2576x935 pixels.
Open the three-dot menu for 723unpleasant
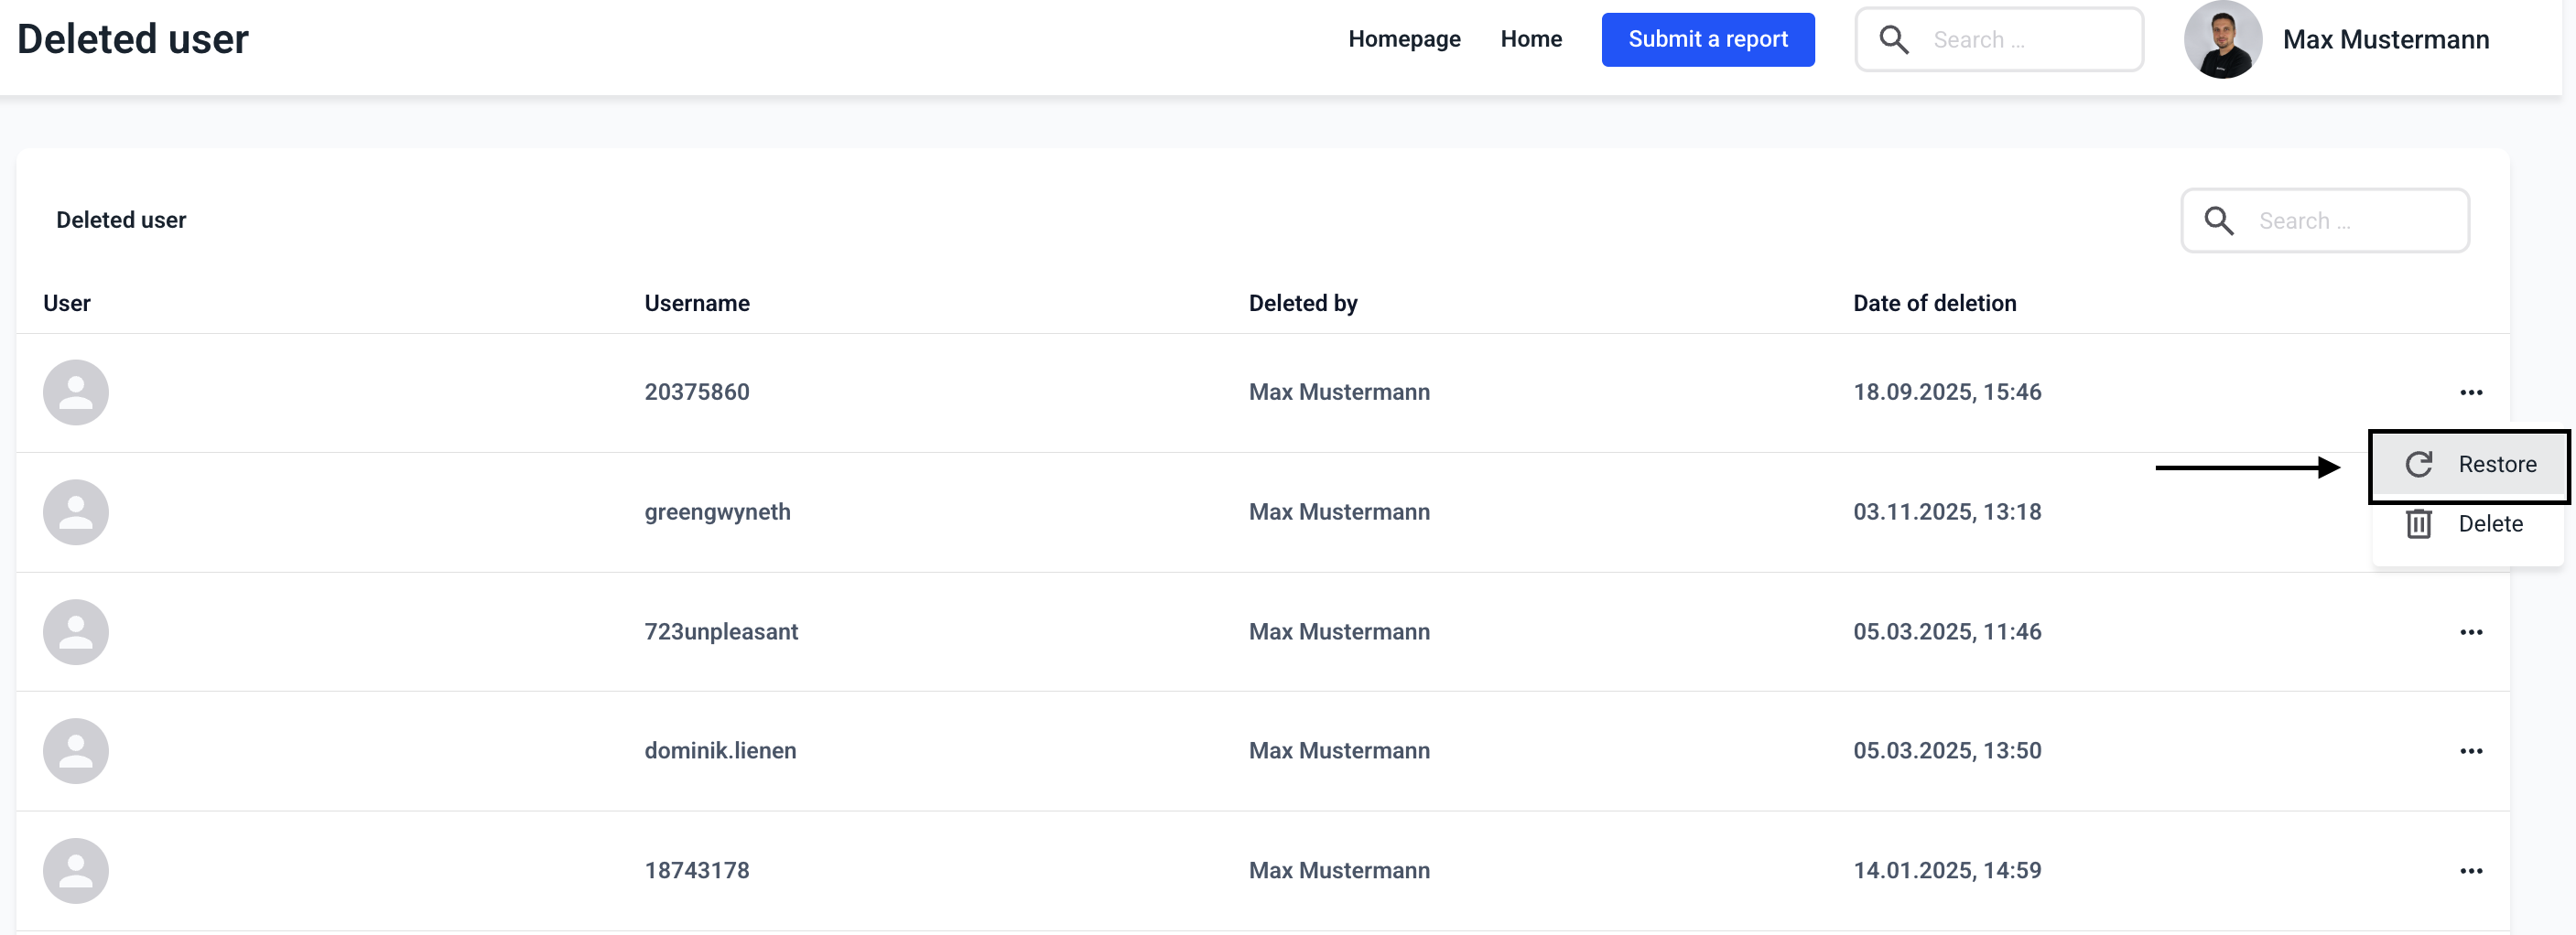(x=2470, y=632)
